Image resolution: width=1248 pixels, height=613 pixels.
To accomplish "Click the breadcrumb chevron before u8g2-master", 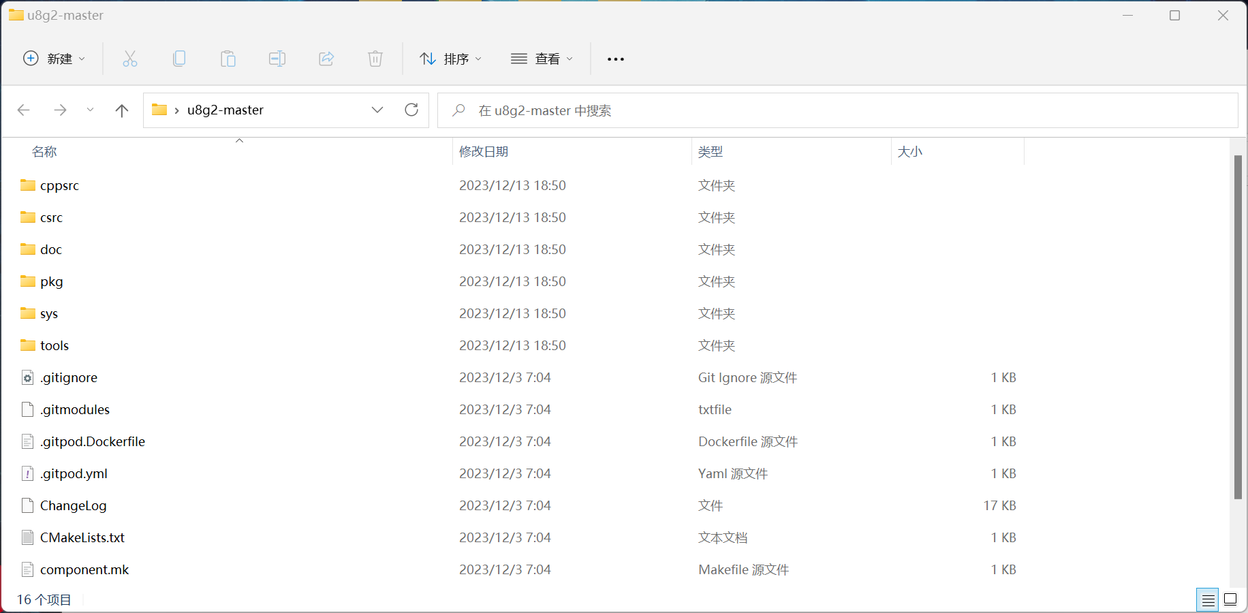I will tap(176, 110).
